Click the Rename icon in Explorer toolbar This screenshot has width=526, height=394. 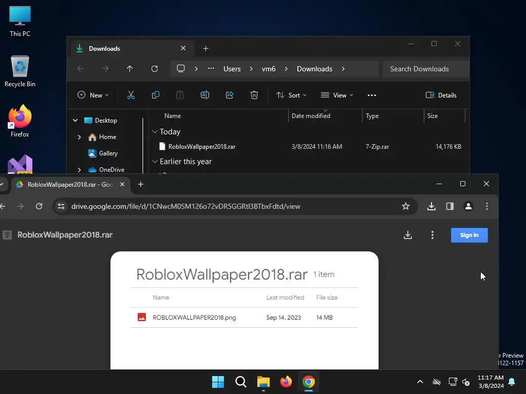tap(204, 95)
